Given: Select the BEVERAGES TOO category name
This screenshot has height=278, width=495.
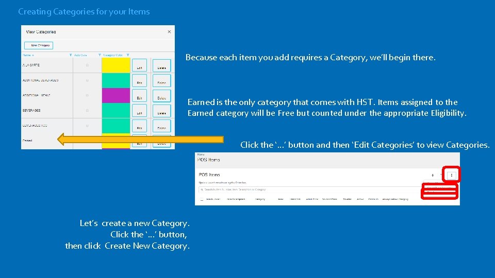Looking at the screenshot, I should pyautogui.click(x=35, y=126).
